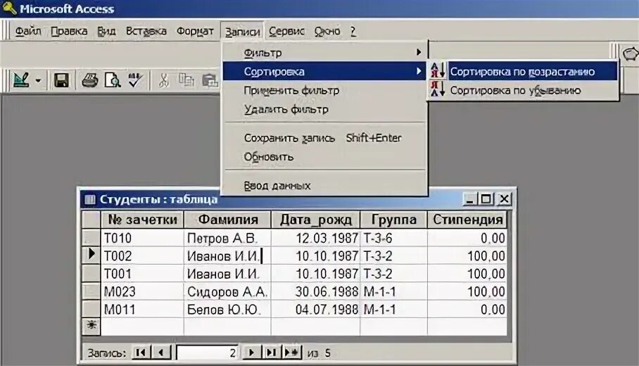Open the Файл menu
This screenshot has width=639, height=366.
click(x=28, y=31)
